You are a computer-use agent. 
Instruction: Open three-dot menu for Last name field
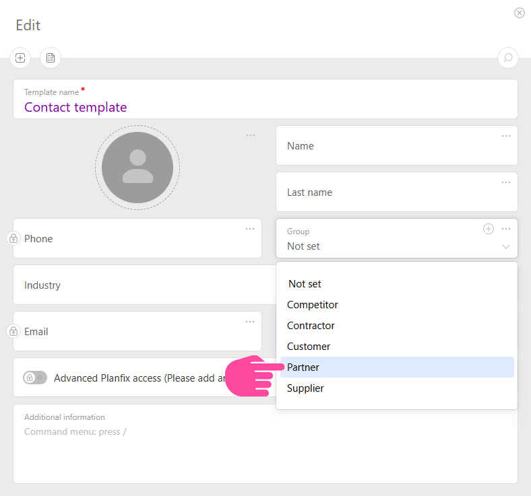coord(506,182)
